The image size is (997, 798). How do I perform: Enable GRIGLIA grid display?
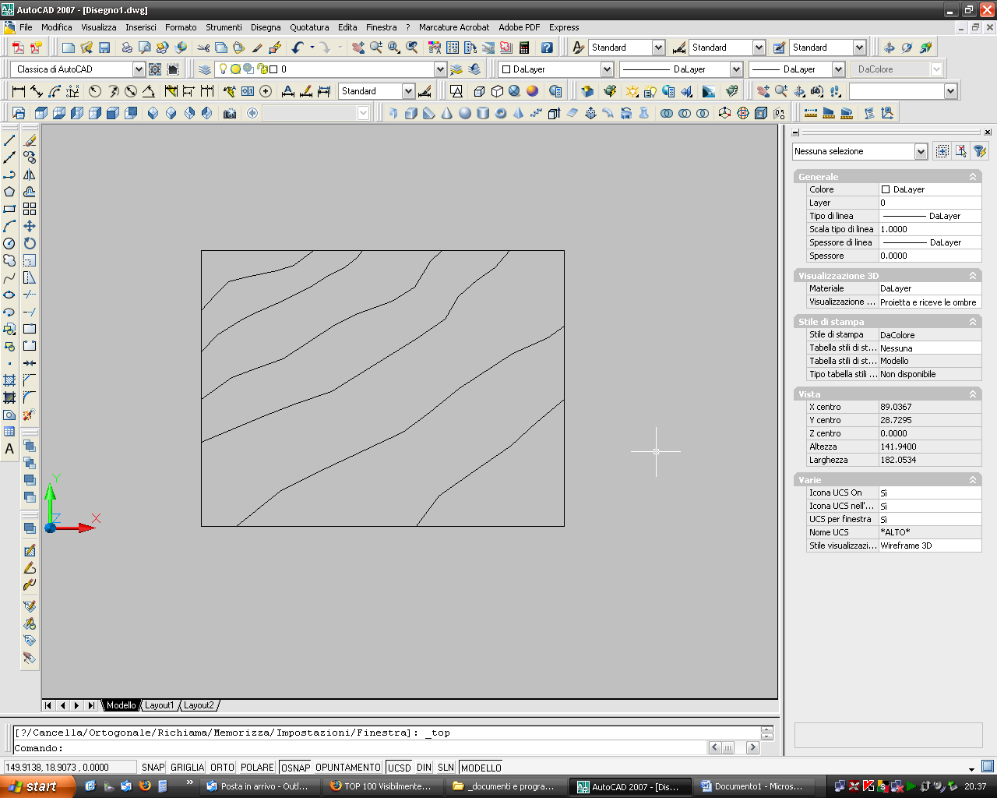pyautogui.click(x=187, y=768)
